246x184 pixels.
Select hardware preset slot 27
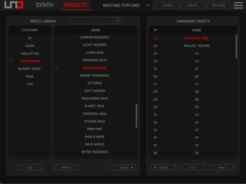192,84
